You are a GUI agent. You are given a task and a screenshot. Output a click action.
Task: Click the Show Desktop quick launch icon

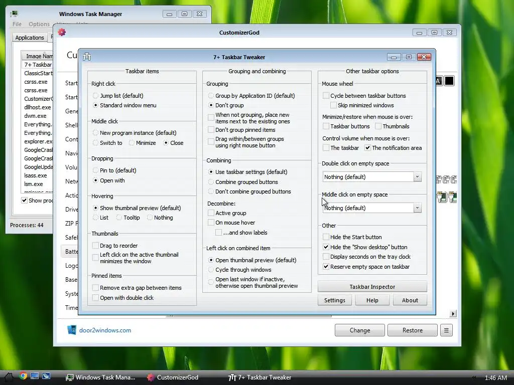click(35, 376)
